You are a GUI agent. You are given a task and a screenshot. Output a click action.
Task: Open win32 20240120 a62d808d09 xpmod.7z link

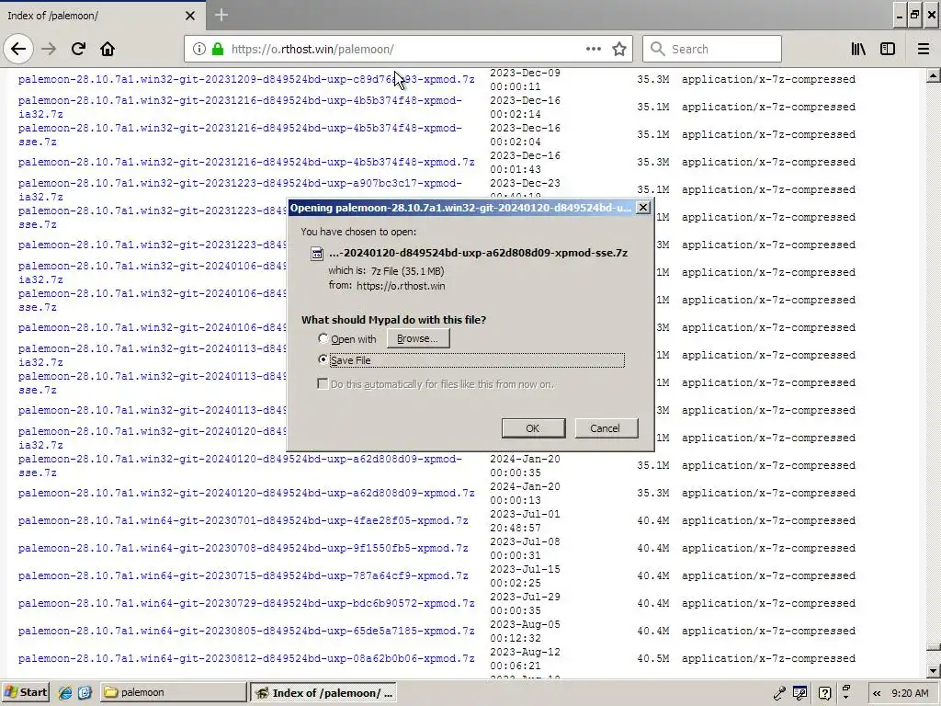coord(246,493)
